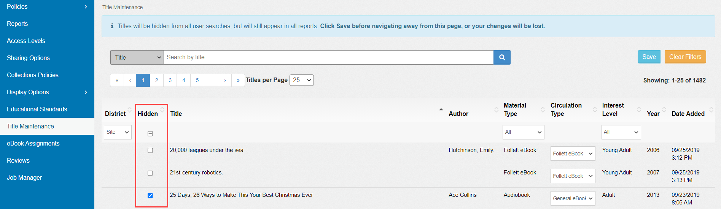The height and width of the screenshot is (209, 721).
Task: Click the pagination ellipsis button
Action: pos(212,80)
